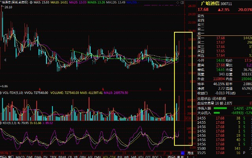Switch to the MACD indicator tab
Viewport: 252px width, 158px height.
20,156
